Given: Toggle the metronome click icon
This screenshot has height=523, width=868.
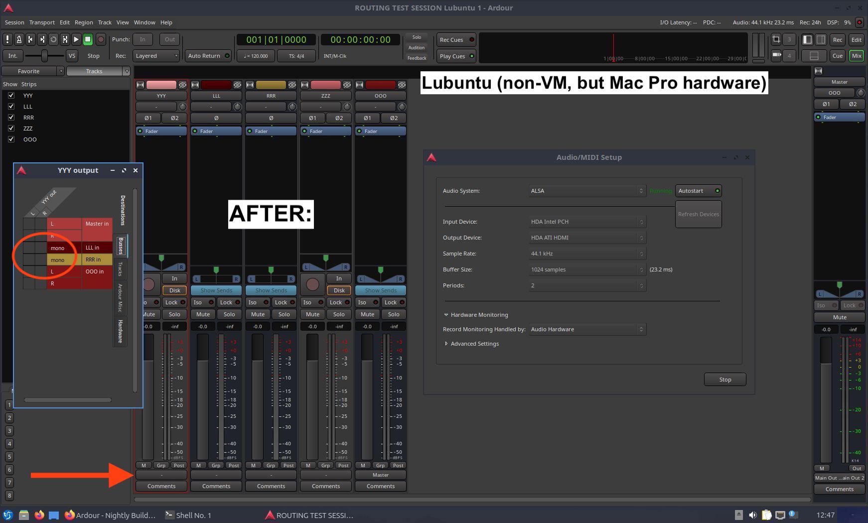Looking at the screenshot, I should [19, 39].
